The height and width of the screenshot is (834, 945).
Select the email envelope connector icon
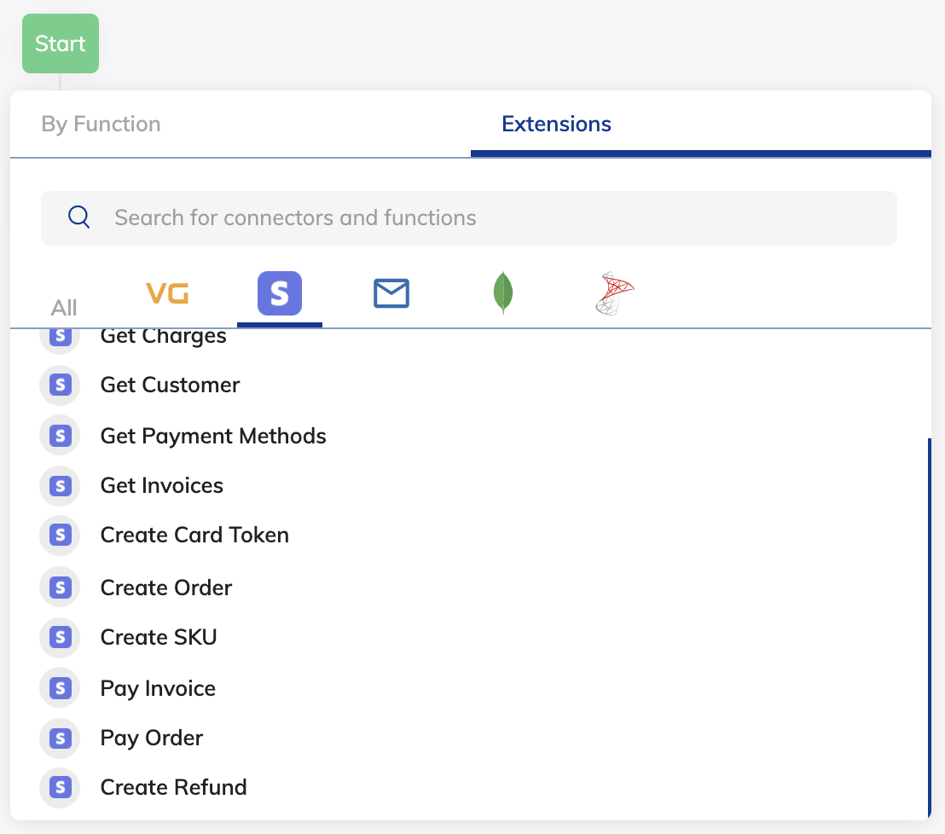pos(391,293)
